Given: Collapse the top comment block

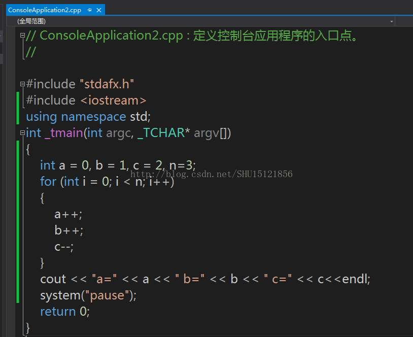Looking at the screenshot, I should [22, 35].
